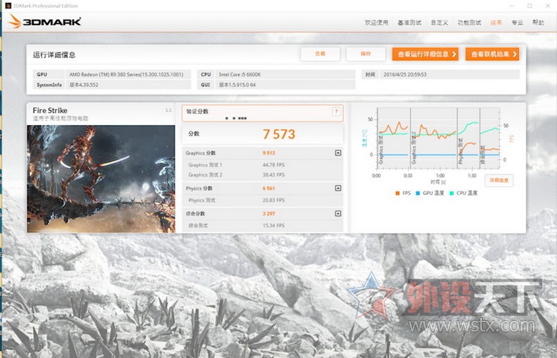Click the window title 3DMark Professional Edition

point(46,6)
